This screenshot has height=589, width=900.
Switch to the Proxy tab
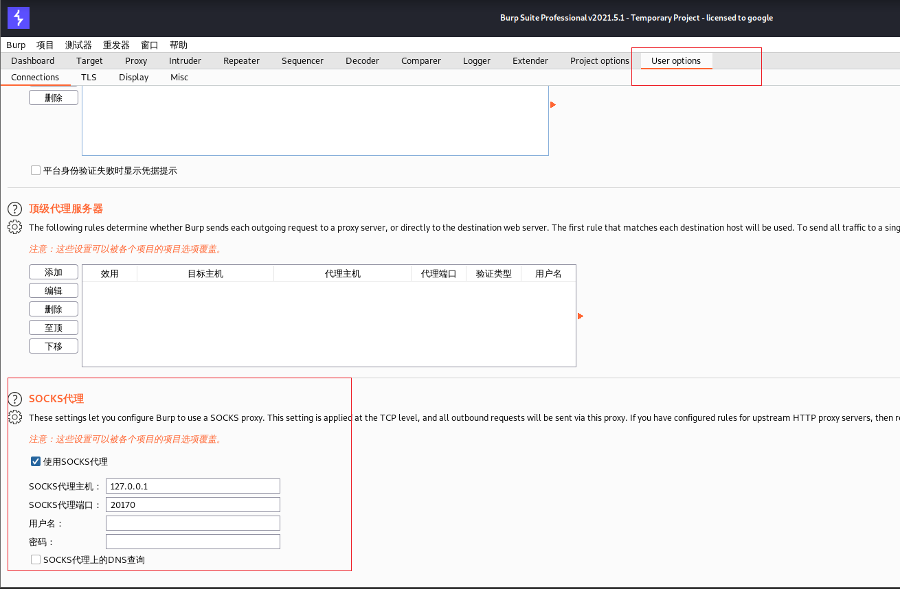pos(136,60)
